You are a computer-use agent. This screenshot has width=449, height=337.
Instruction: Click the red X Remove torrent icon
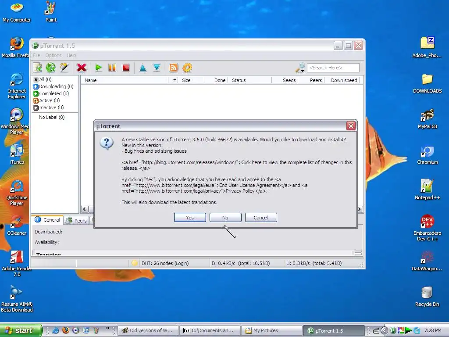[x=82, y=68]
